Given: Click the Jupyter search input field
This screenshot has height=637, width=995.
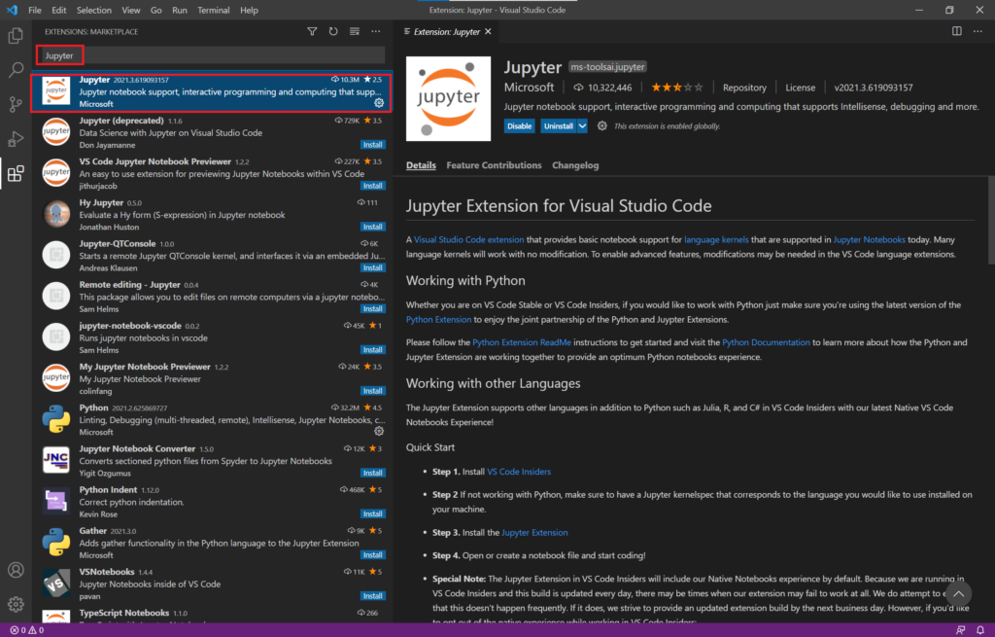Looking at the screenshot, I should coord(211,55).
